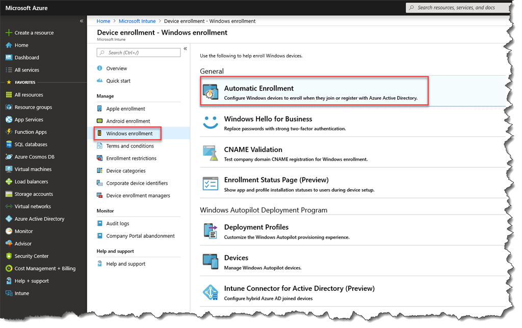Open the Intune icon in the sidebar

point(9,293)
